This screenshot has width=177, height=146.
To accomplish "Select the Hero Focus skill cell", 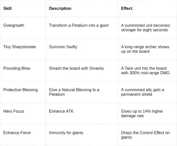I will point(14,111).
